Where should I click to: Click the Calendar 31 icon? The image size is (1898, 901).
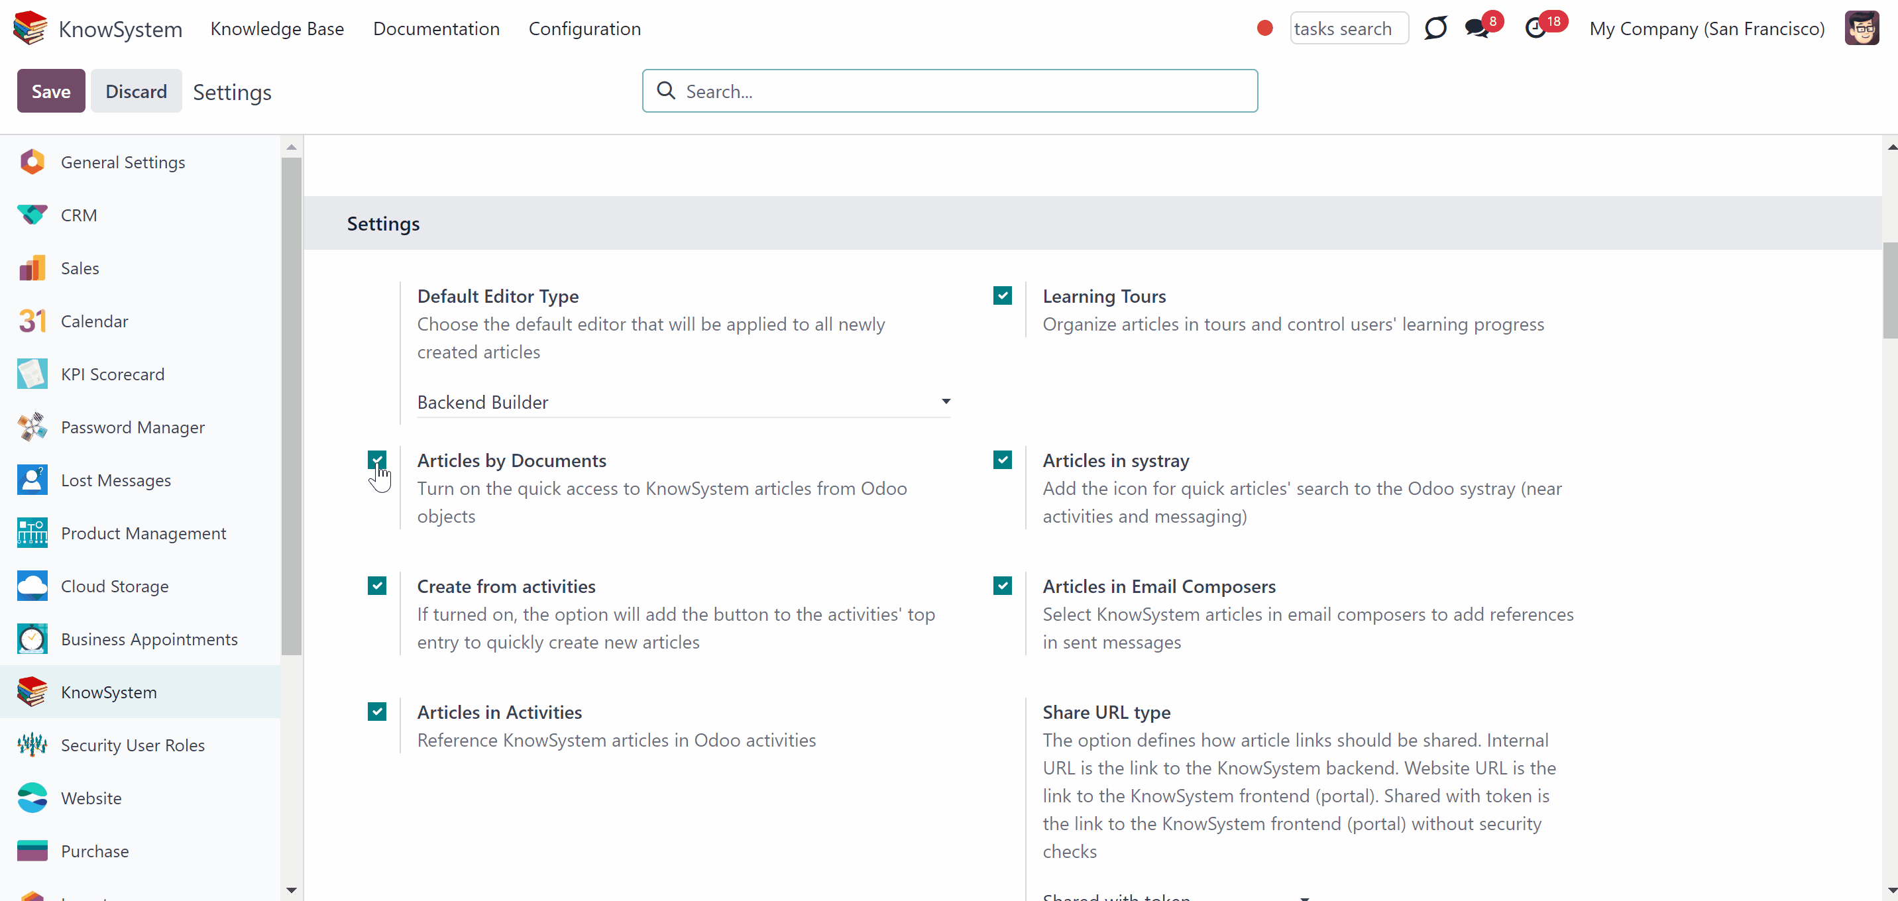point(32,321)
